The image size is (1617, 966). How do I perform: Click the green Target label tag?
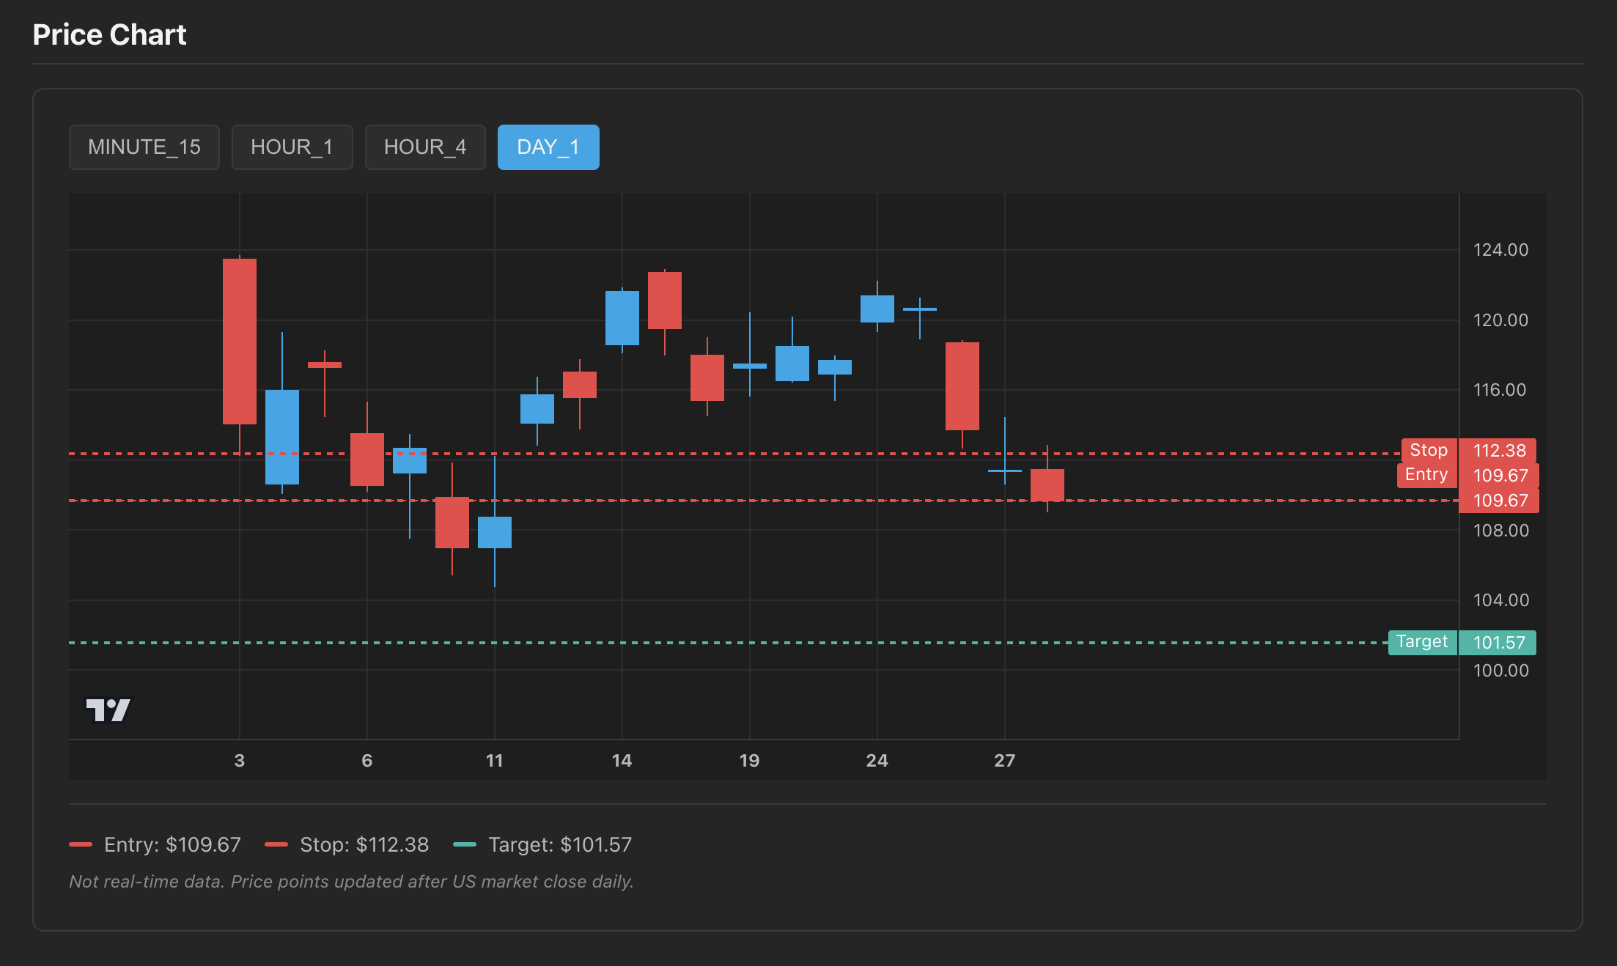(x=1421, y=642)
